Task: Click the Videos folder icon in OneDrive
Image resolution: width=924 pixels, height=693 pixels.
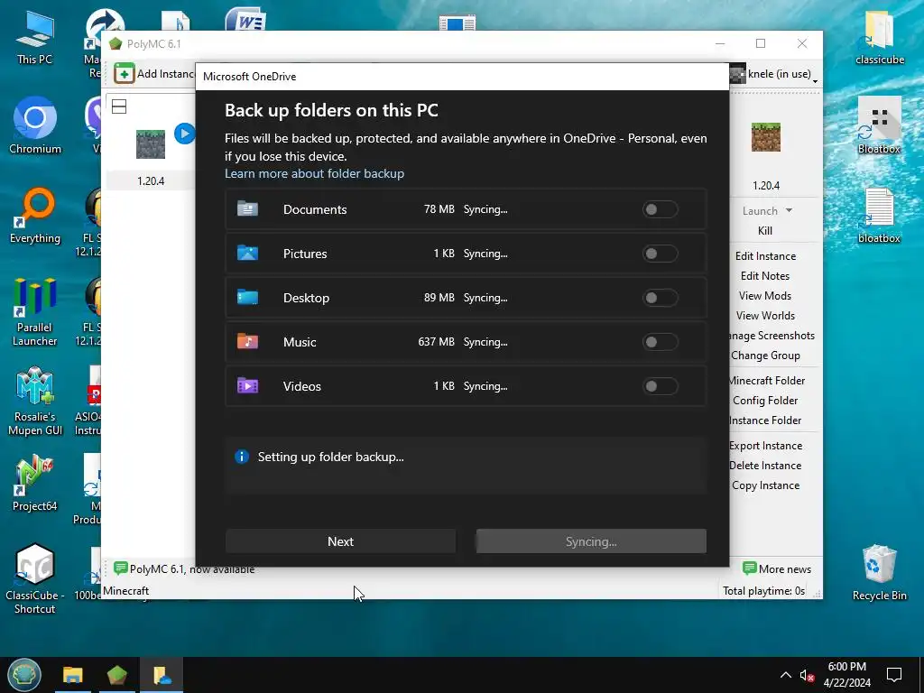Action: tap(247, 385)
